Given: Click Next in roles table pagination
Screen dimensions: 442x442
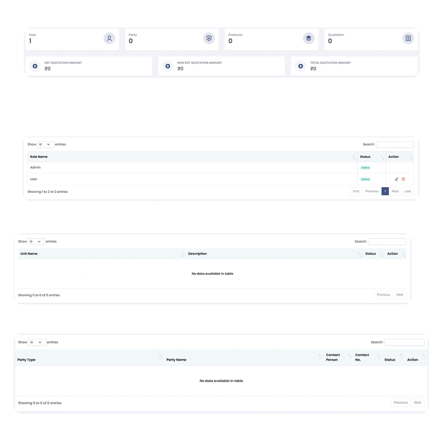Looking at the screenshot, I should point(395,191).
